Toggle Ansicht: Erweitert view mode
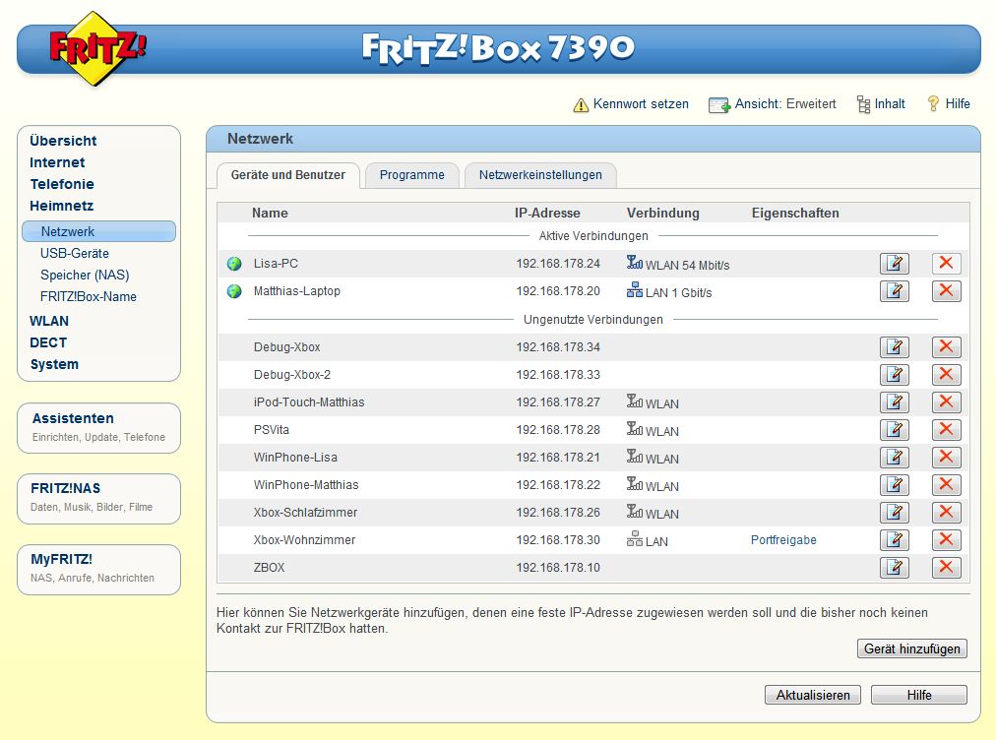 point(774,104)
